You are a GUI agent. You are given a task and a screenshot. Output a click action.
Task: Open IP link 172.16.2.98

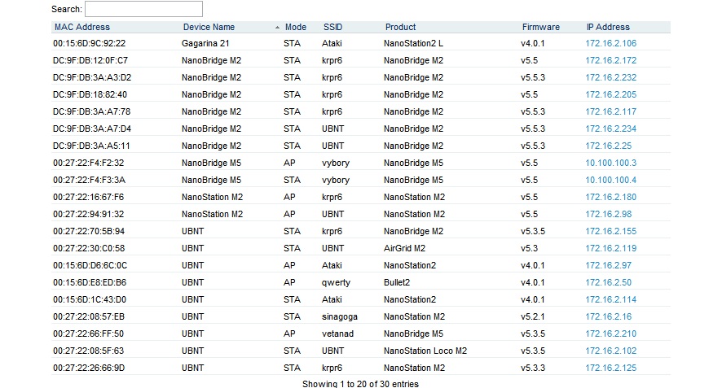(608, 214)
